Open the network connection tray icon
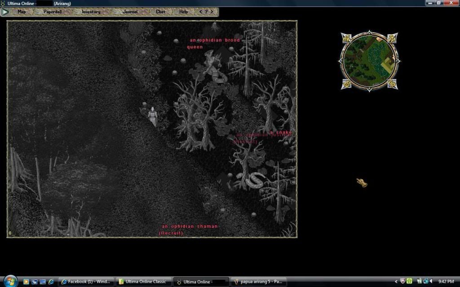The width and height of the screenshot is (460, 287). tap(426, 281)
